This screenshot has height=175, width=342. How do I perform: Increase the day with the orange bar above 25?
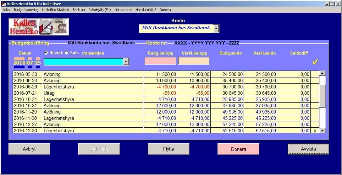point(38,59)
